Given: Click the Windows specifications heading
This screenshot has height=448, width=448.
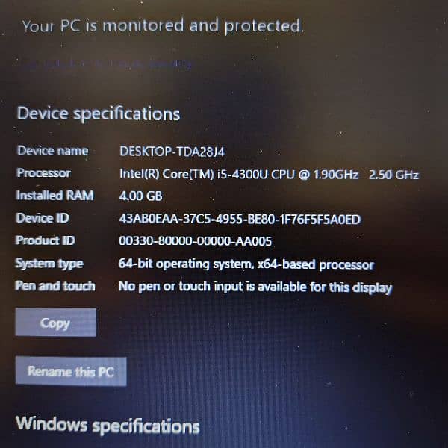Looking at the screenshot, I should 108,425.
